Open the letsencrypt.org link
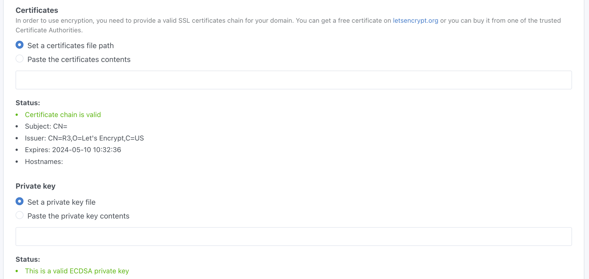Screen dimensions: 589x279 coord(415,21)
